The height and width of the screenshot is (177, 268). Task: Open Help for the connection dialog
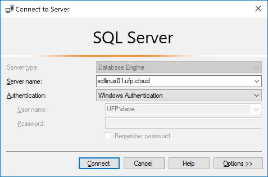189,164
